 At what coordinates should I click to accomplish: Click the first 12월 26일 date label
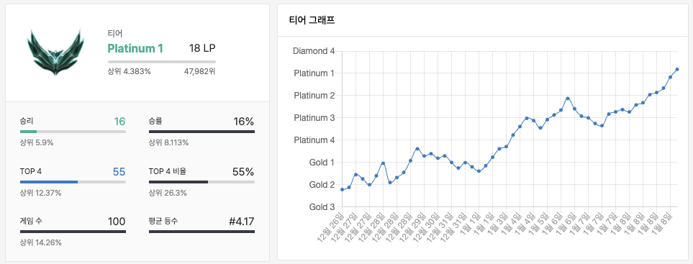[330, 227]
